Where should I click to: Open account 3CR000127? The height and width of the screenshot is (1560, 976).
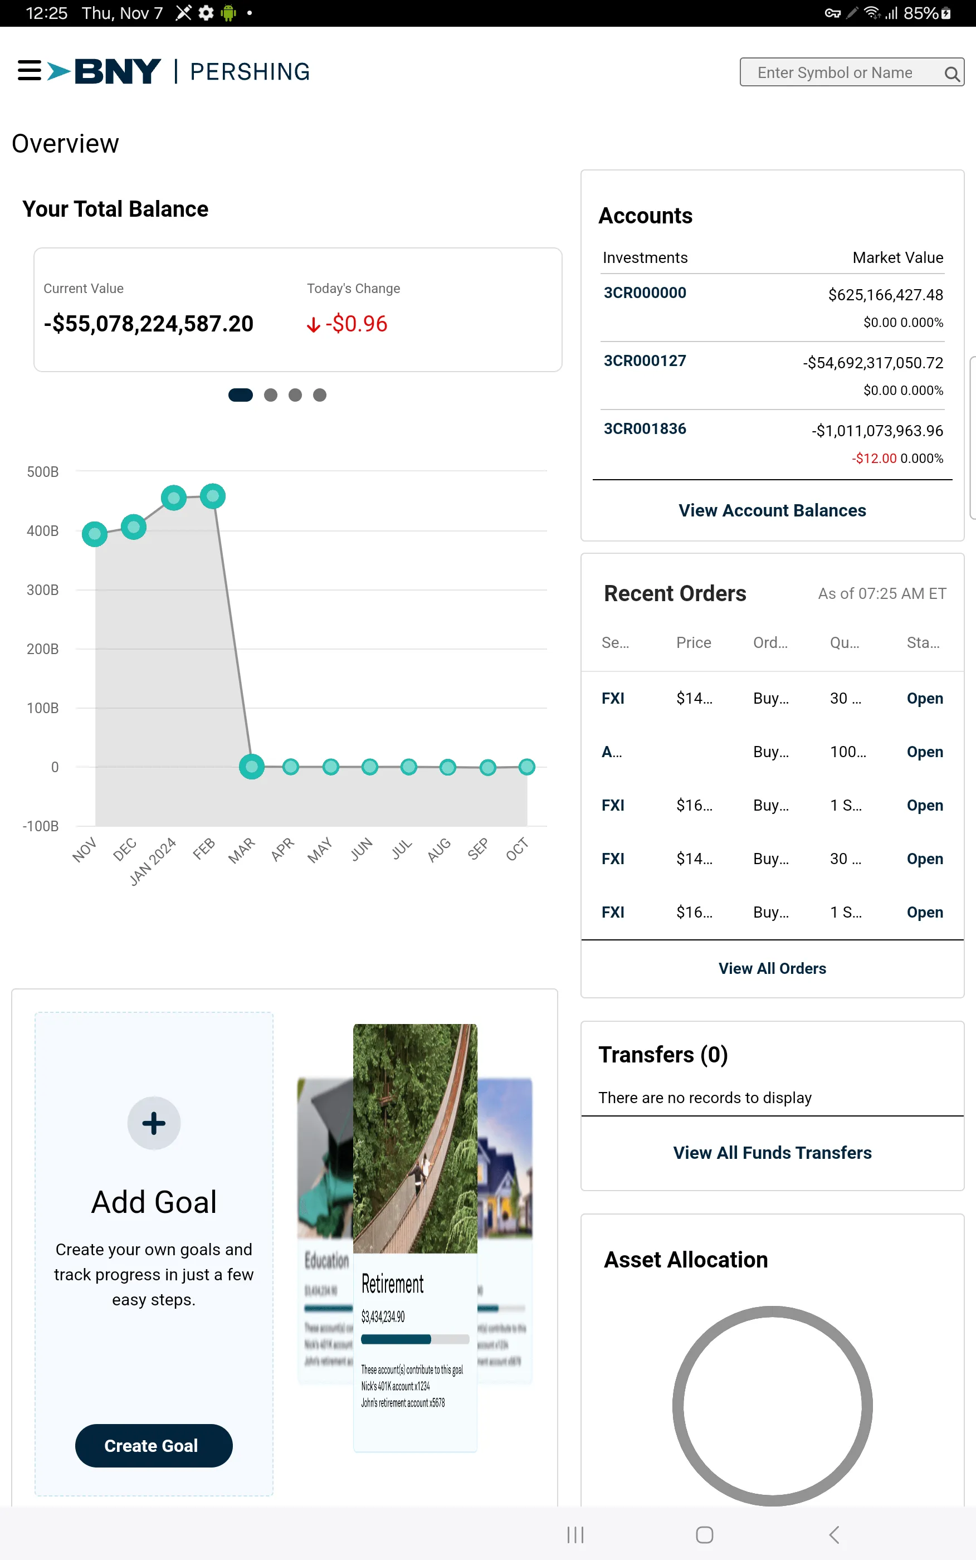pos(644,361)
